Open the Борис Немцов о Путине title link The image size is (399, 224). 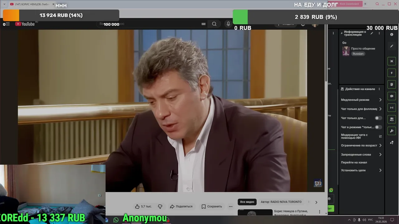(291, 212)
